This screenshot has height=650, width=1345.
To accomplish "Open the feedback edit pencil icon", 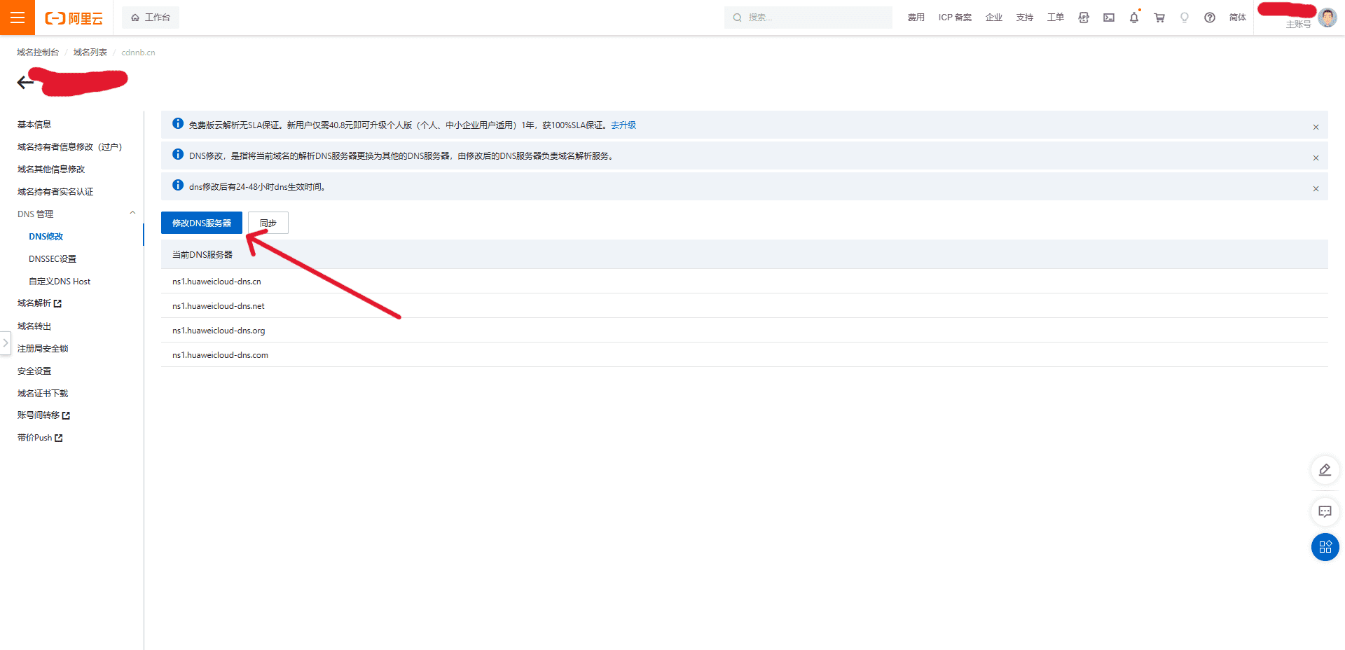I will click(1325, 470).
